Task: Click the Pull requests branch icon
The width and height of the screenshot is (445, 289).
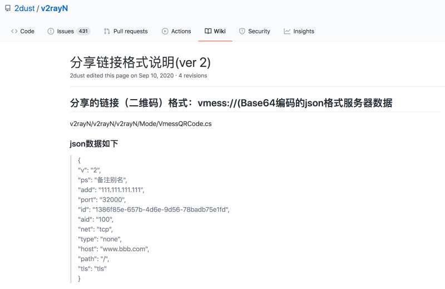Action: point(107,31)
